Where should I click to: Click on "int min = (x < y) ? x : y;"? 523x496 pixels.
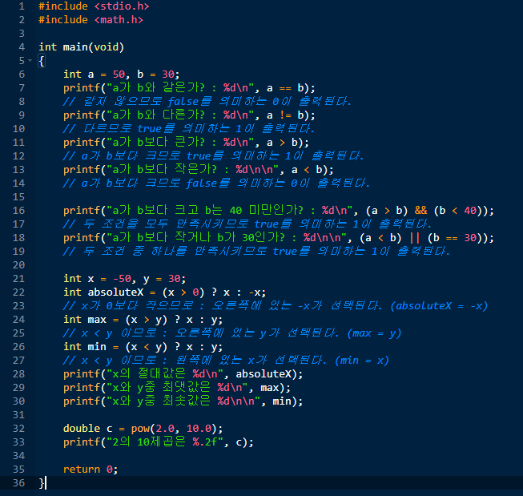click(143, 347)
